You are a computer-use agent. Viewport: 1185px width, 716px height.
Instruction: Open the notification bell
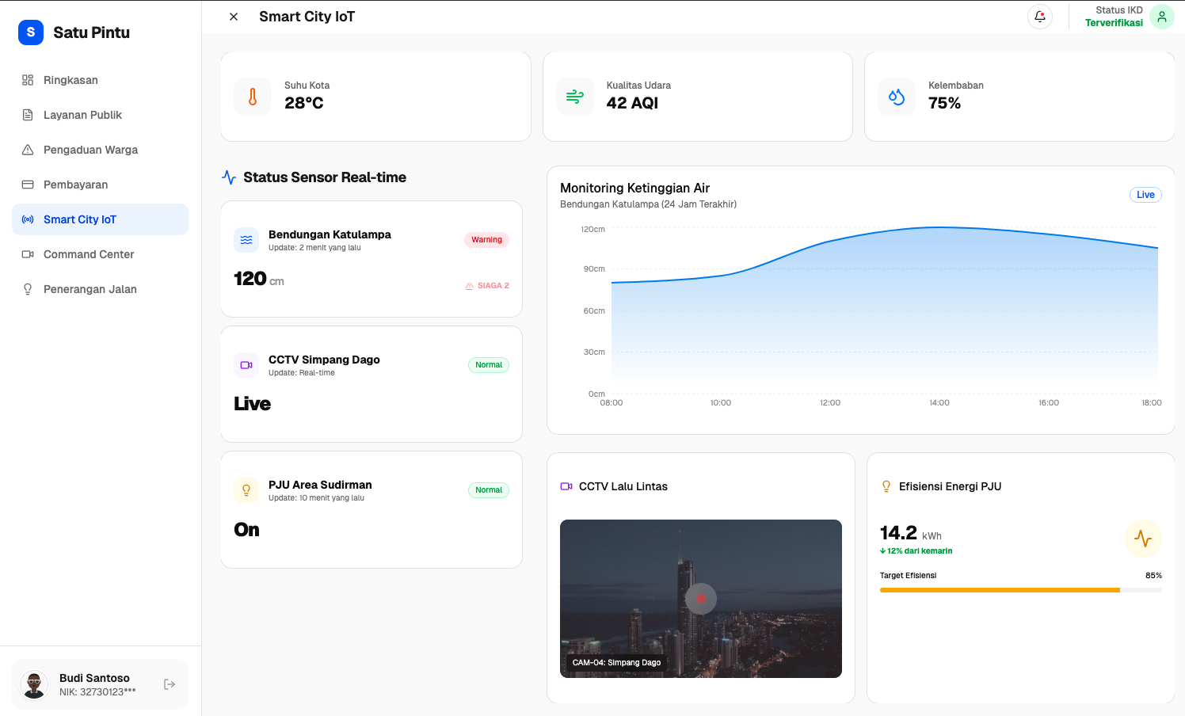pos(1039,16)
